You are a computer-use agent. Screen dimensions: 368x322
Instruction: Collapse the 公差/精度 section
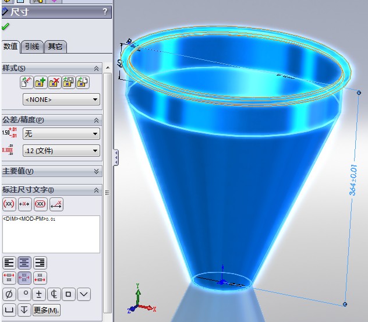96,121
